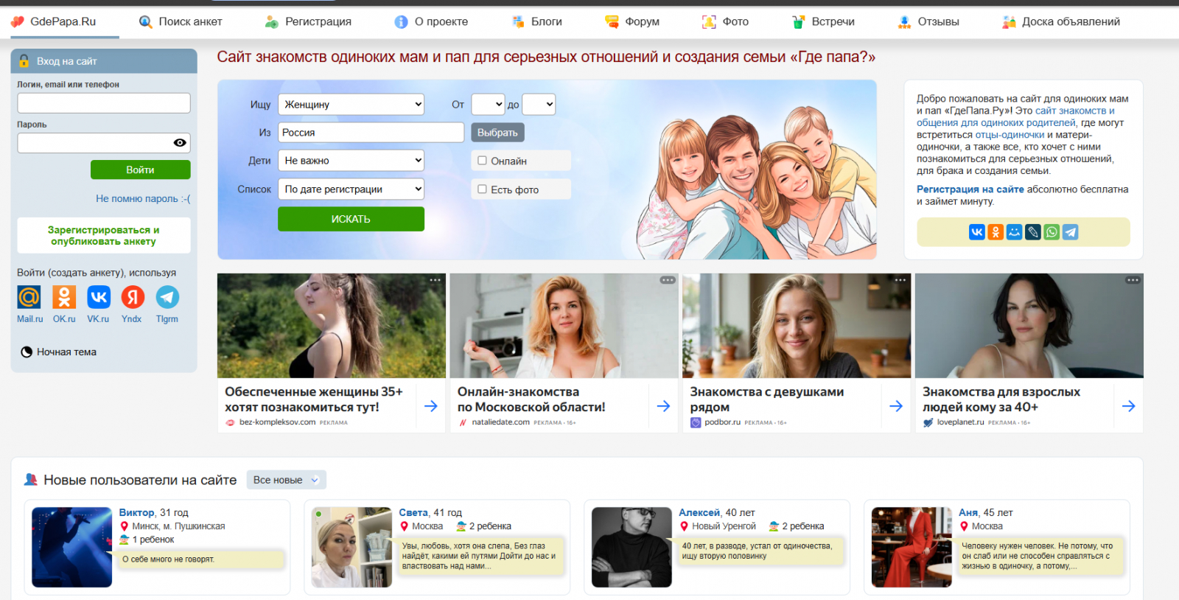Click the Не помню пароль link
Image resolution: width=1179 pixels, height=600 pixels.
[143, 199]
